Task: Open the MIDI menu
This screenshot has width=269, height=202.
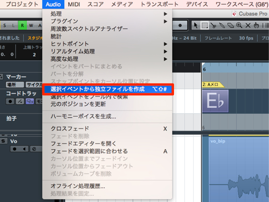Action: 74,4
